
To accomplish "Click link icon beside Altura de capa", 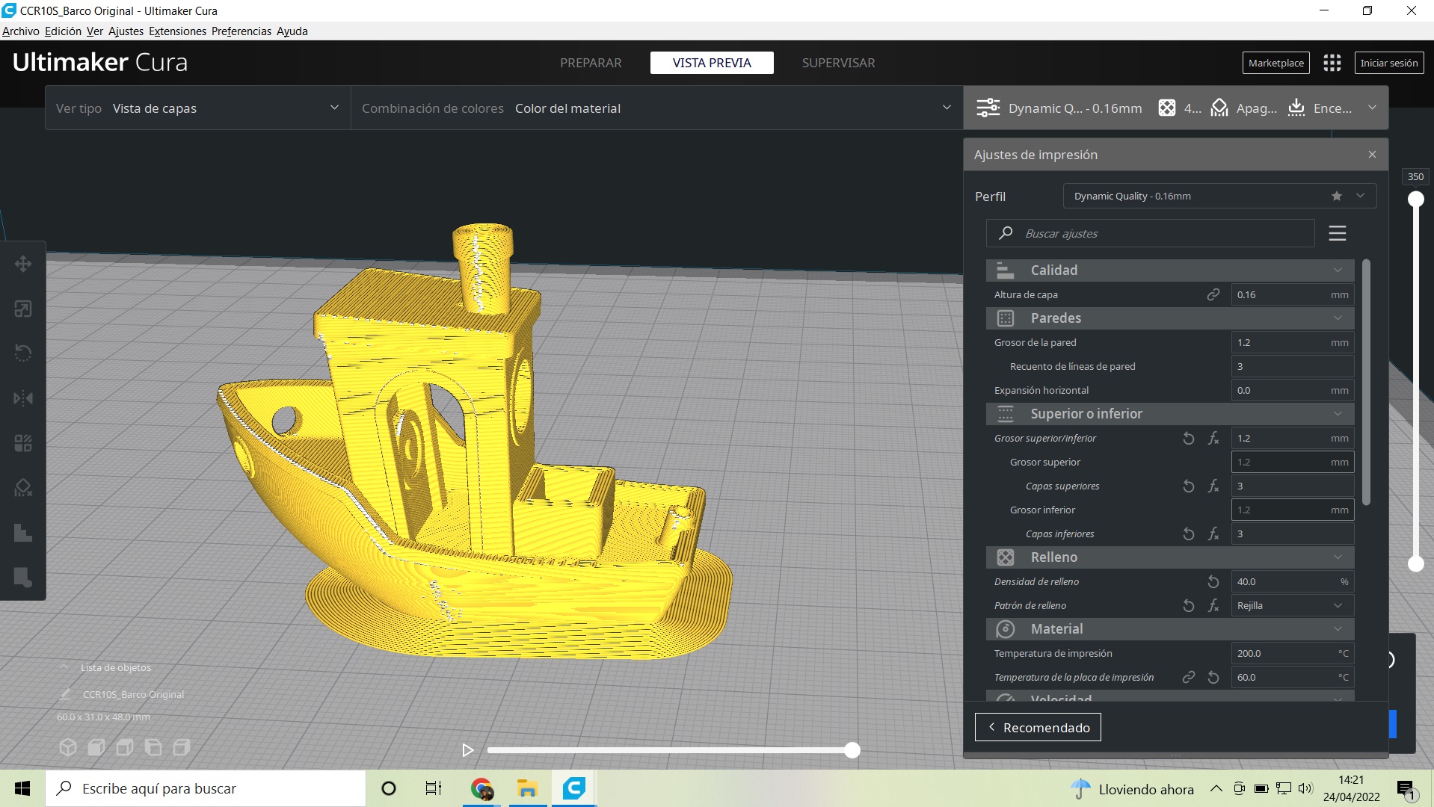I will click(x=1213, y=294).
